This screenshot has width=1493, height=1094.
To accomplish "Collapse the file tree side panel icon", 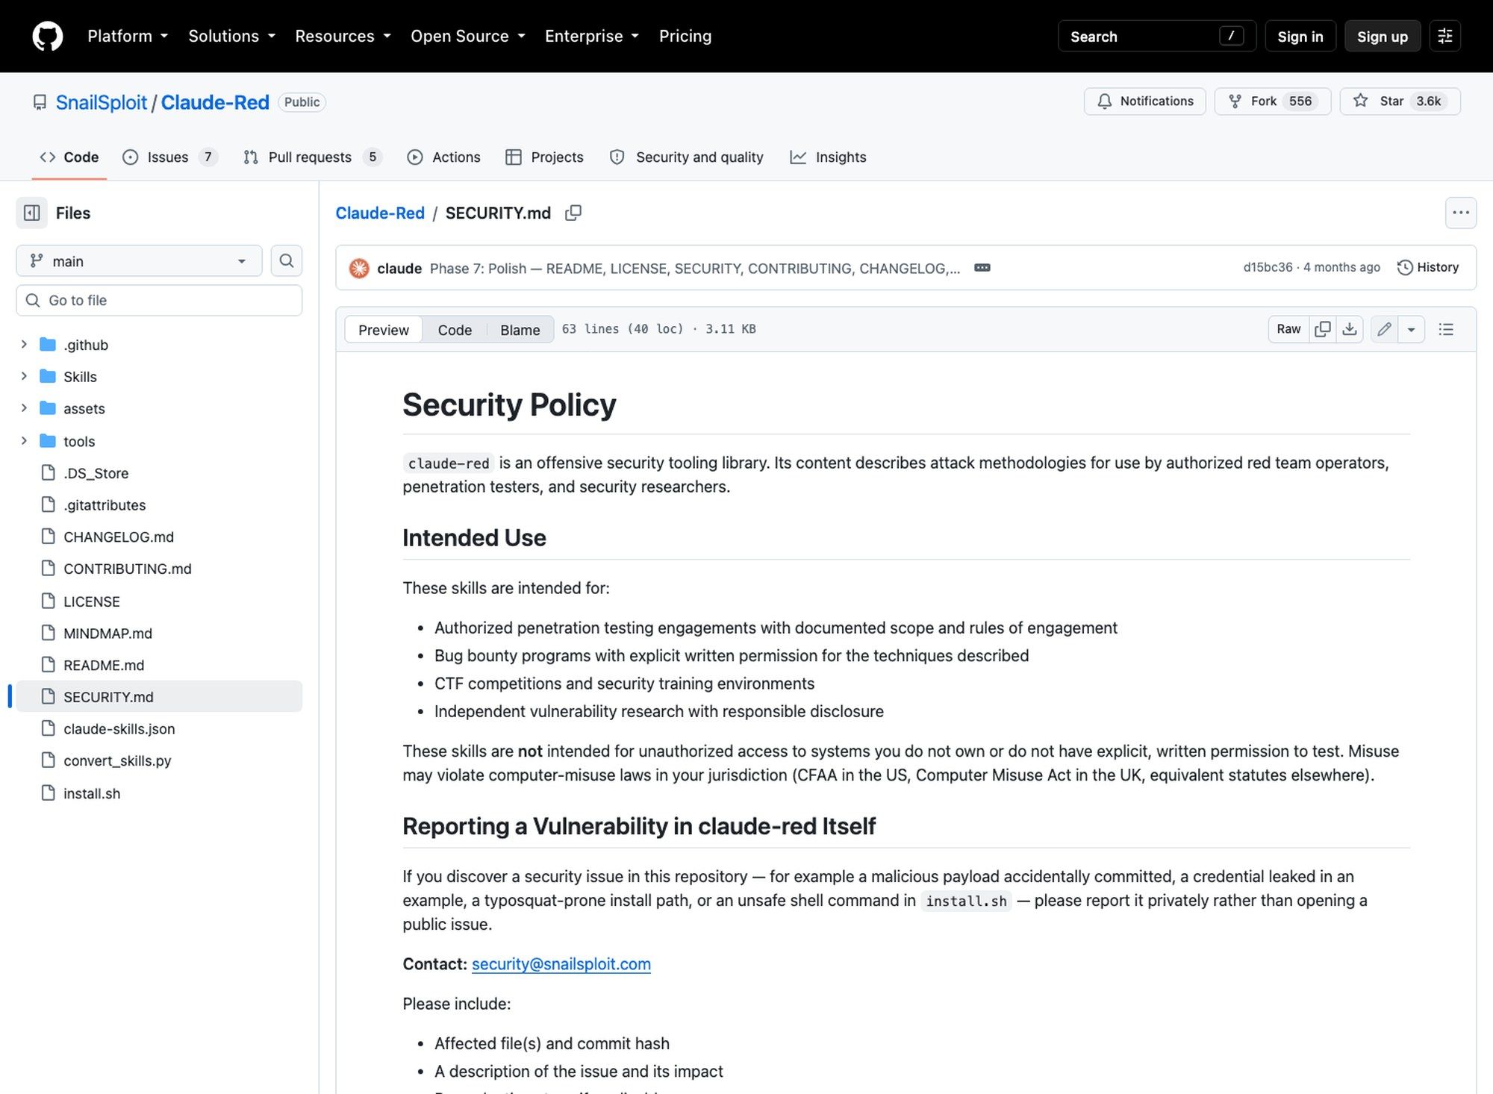I will click(32, 213).
